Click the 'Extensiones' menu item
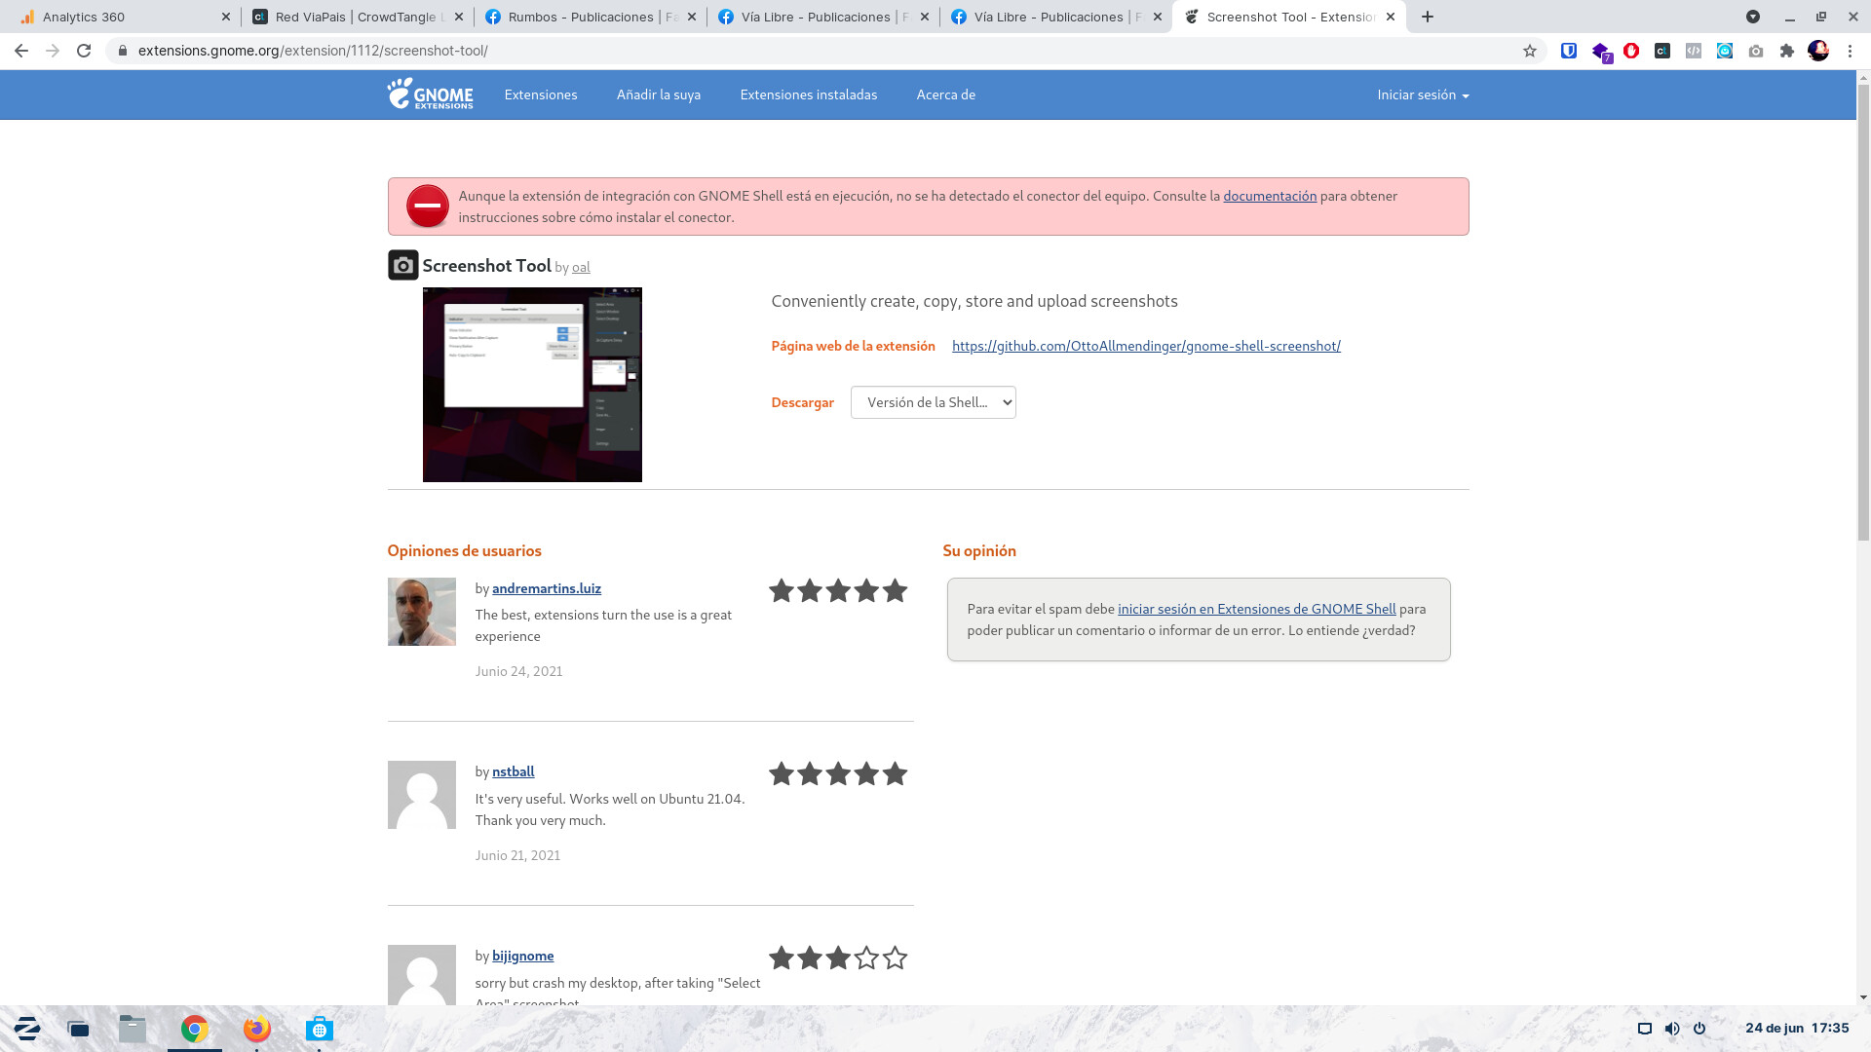This screenshot has width=1871, height=1052. point(540,94)
